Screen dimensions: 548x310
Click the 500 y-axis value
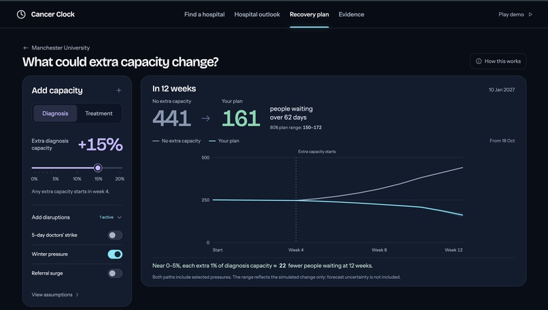(x=205, y=157)
